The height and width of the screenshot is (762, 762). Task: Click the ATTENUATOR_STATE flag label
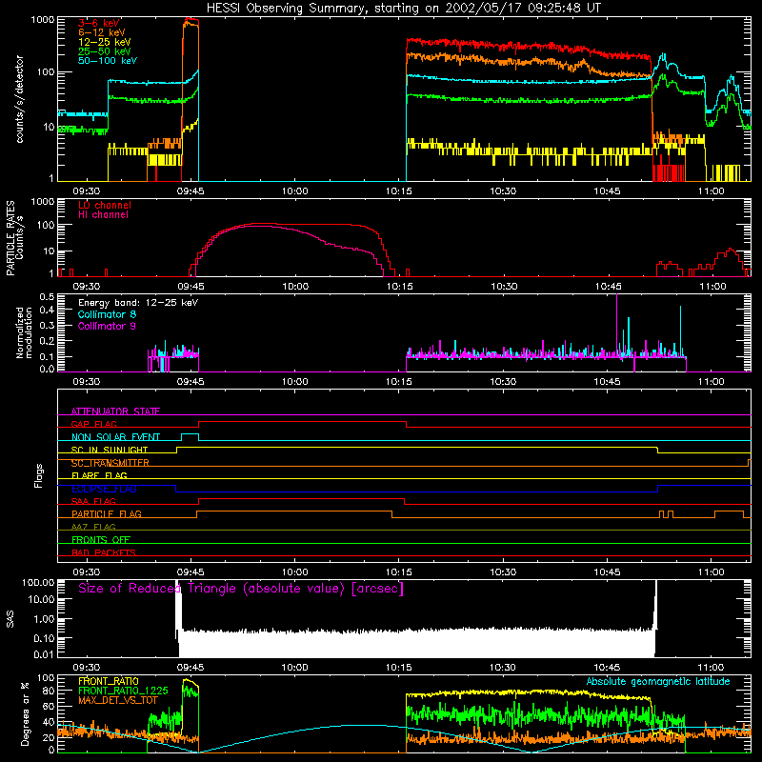tap(115, 411)
